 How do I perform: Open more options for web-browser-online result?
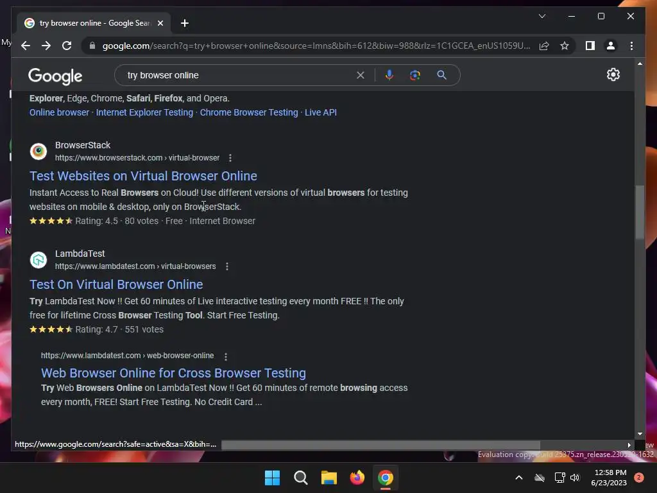(x=226, y=357)
